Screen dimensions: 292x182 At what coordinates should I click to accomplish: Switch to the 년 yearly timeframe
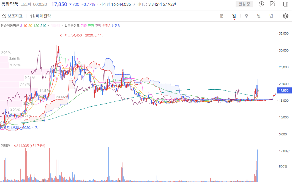click(x=271, y=16)
